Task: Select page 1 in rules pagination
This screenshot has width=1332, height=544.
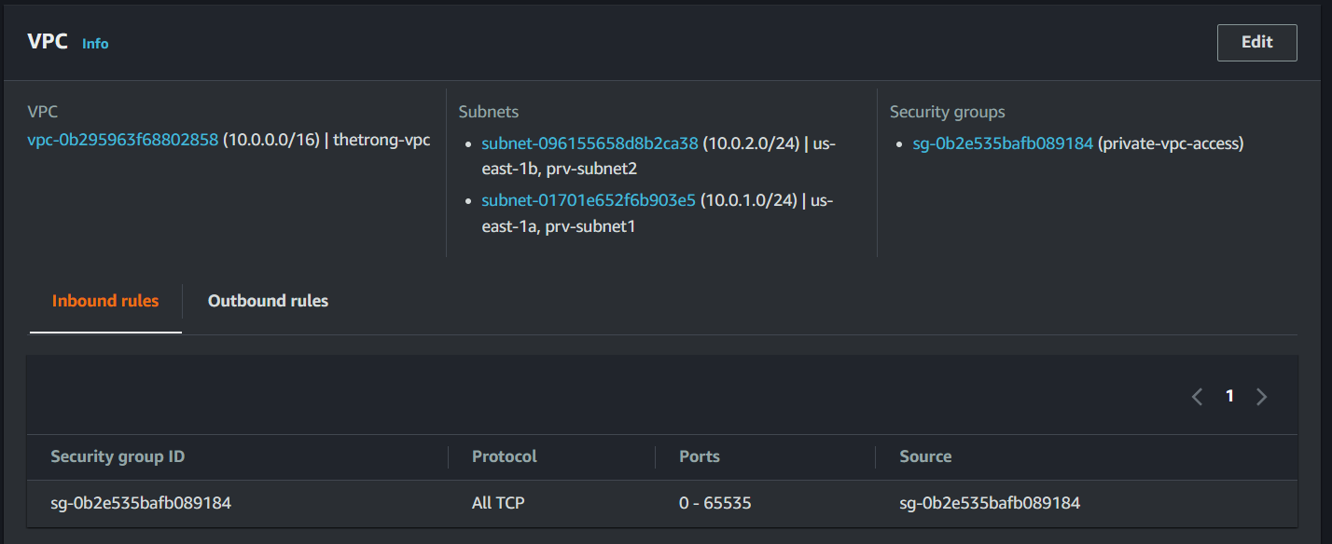Action: [x=1229, y=396]
